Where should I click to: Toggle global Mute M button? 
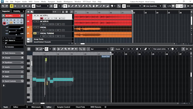(12, 6)
